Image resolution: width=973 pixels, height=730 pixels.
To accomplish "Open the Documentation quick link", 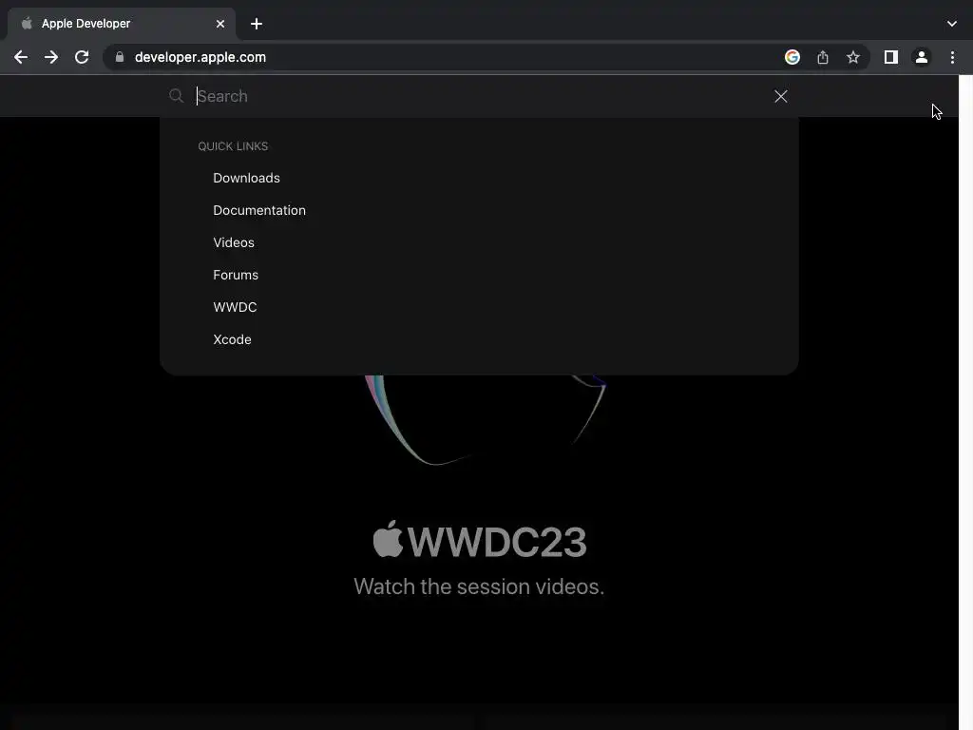I will pyautogui.click(x=259, y=210).
